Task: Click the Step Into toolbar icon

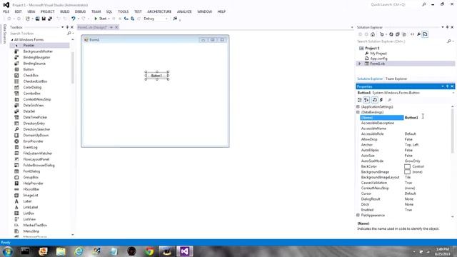Action: click(x=126, y=19)
